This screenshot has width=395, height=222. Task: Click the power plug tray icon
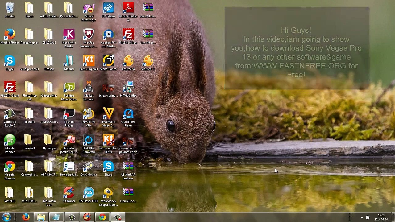click(368, 217)
